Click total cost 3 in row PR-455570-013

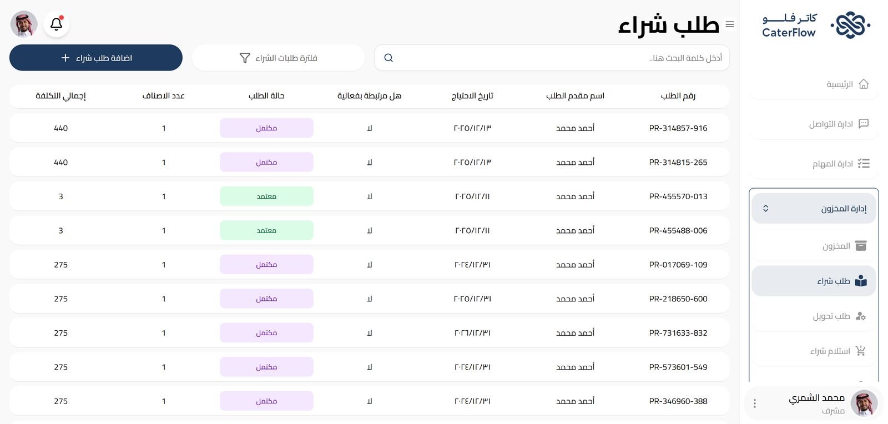coord(61,196)
